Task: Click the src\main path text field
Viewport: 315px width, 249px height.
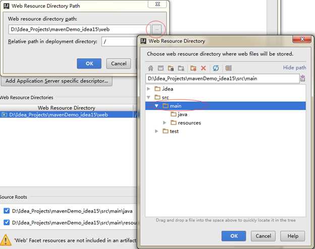Action: coord(223,79)
